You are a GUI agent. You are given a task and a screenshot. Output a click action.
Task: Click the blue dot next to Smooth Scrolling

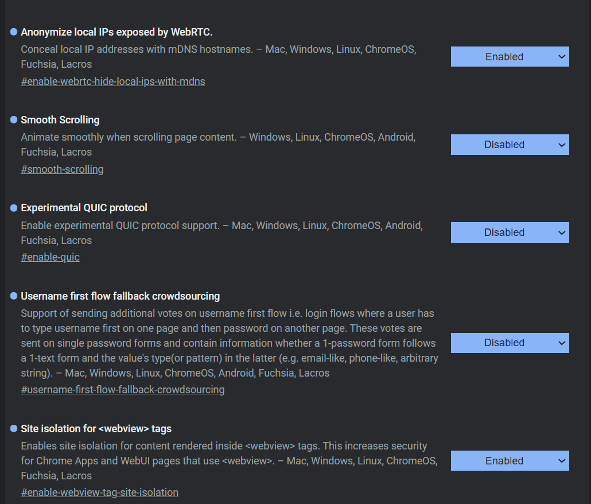point(14,119)
